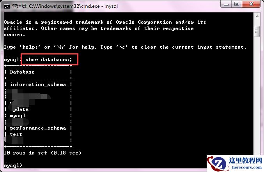Click the '10 rows in set' result line
This screenshot has width=264, height=172.
[43, 153]
